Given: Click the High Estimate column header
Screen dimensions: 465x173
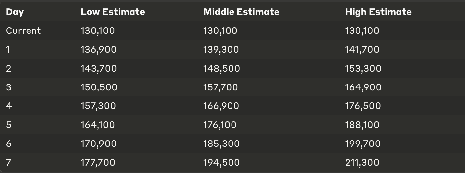Looking at the screenshot, I should tap(378, 12).
